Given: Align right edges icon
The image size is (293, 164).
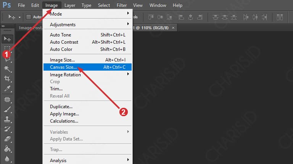Looking at the screenshot, I should (200, 17).
